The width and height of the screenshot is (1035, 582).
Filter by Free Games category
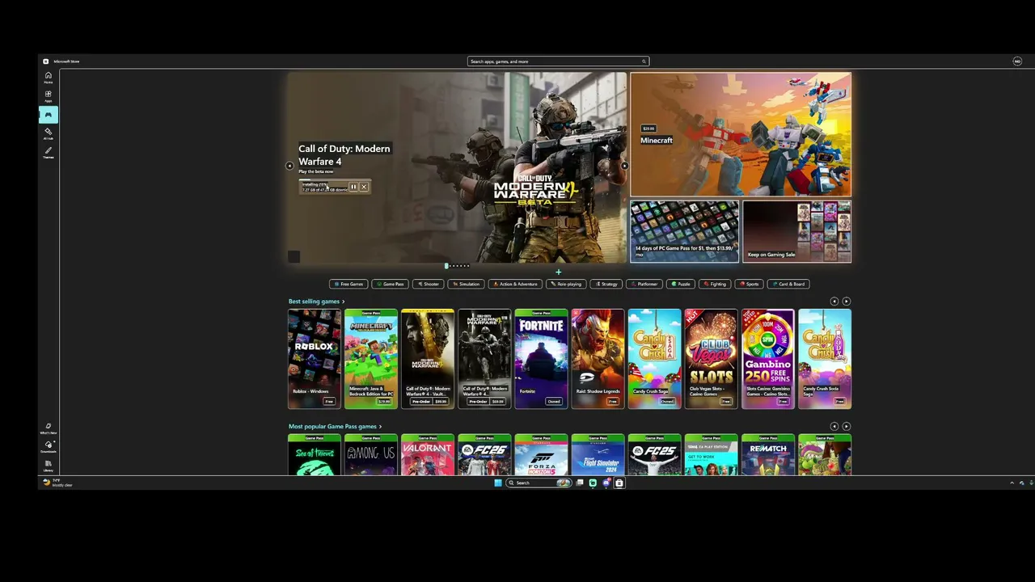(349, 284)
